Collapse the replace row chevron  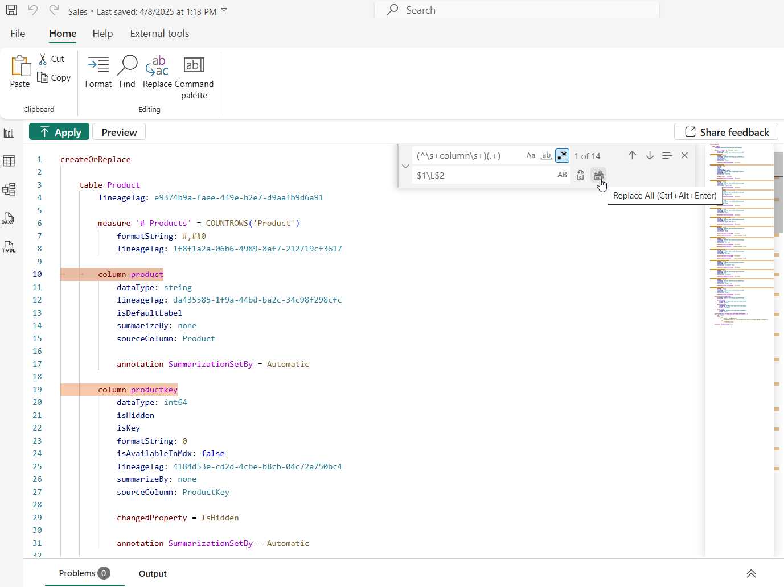point(405,166)
